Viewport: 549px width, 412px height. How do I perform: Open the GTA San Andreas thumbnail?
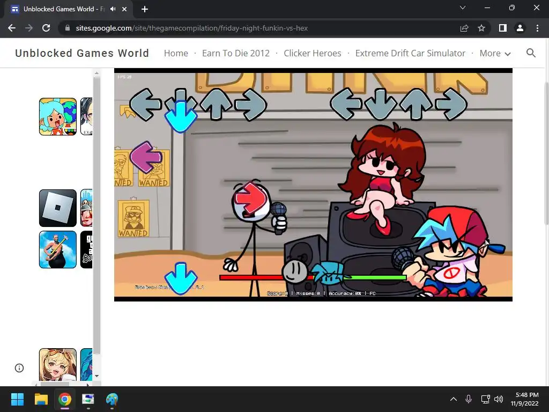86,249
